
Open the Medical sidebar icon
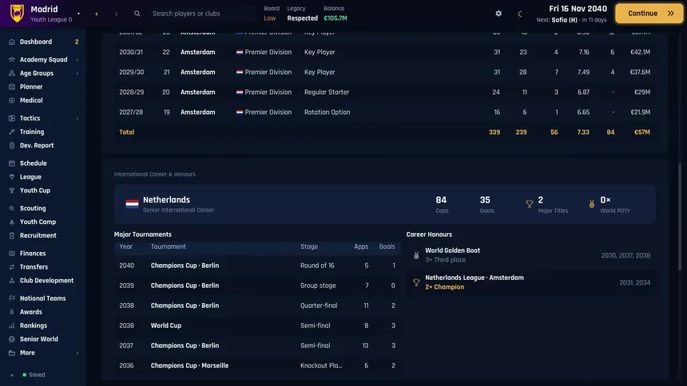pyautogui.click(x=12, y=100)
